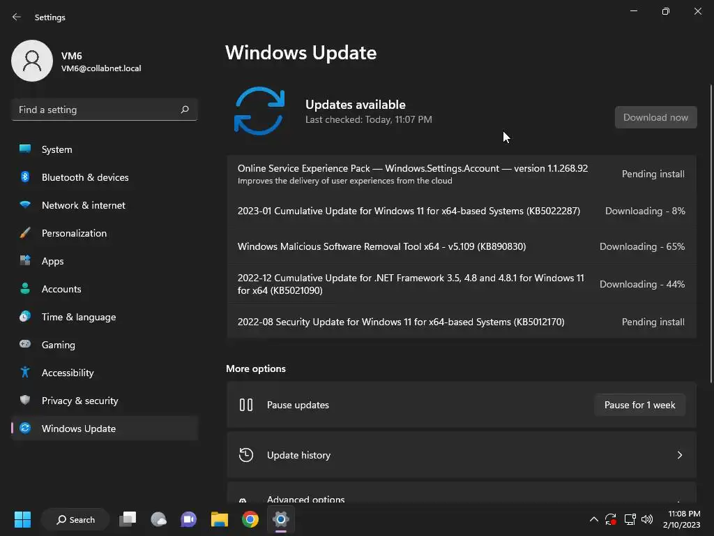Launch Google Chrome from the taskbar
This screenshot has width=714, height=536.
(250, 519)
